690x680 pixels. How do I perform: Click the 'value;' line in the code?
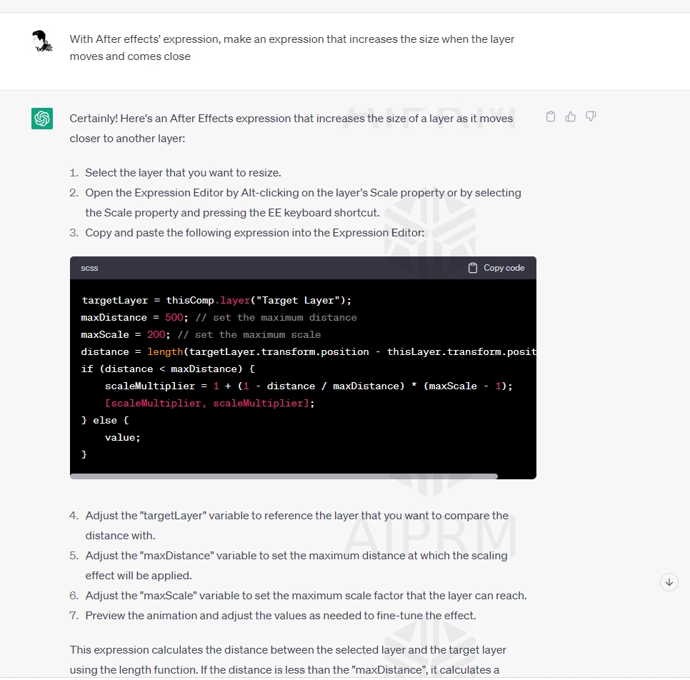122,437
